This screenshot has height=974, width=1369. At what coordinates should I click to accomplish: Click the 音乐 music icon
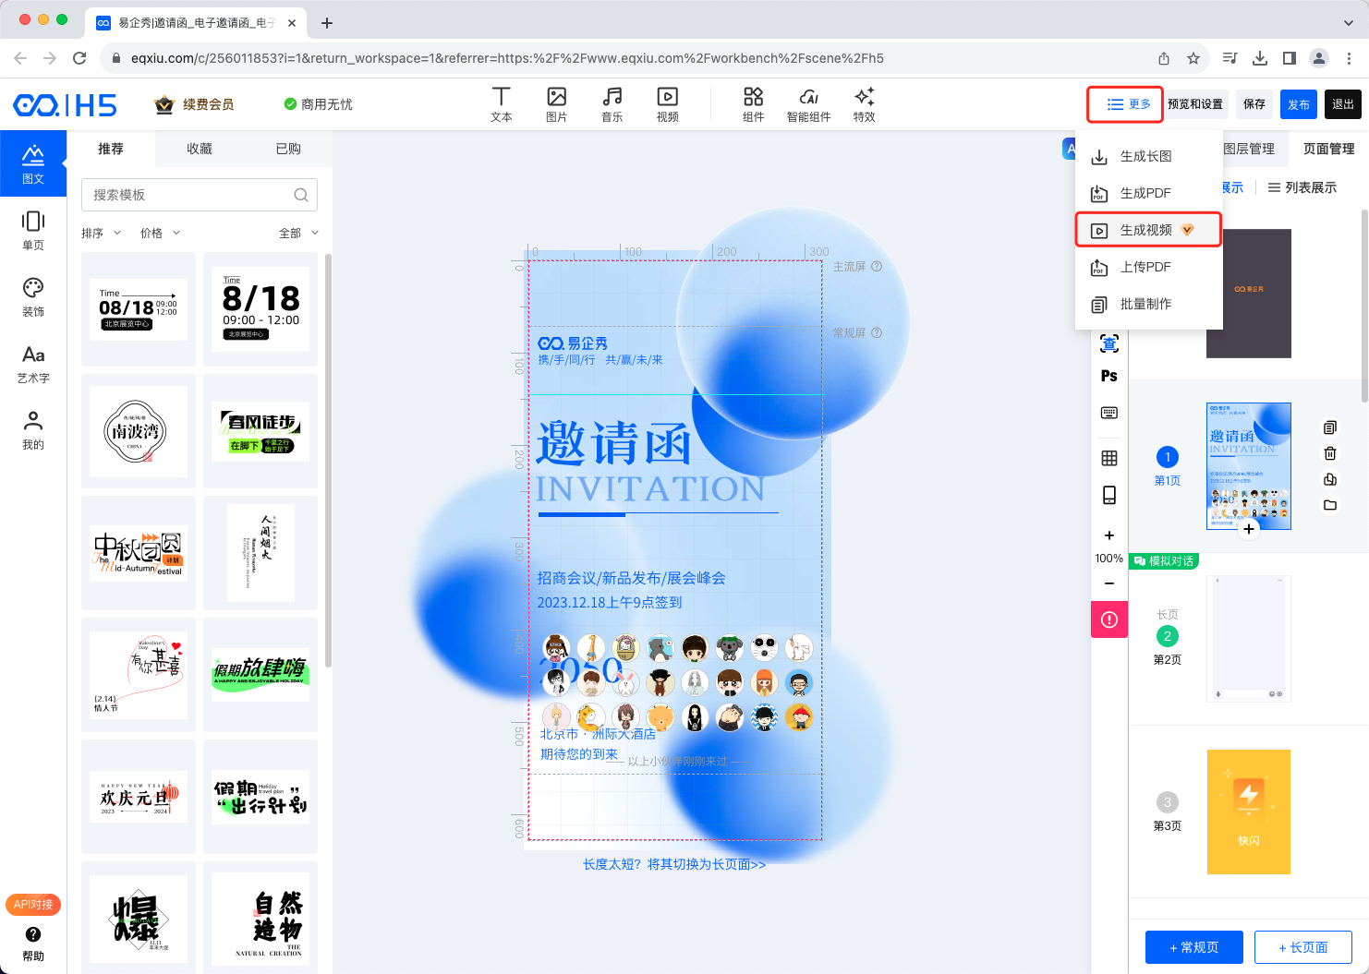(x=612, y=104)
